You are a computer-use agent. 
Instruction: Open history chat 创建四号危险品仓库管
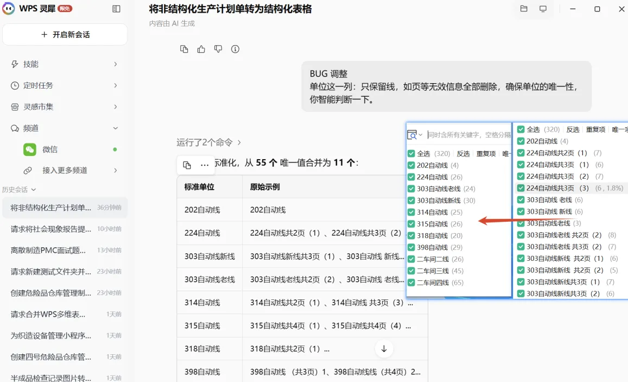(x=65, y=357)
